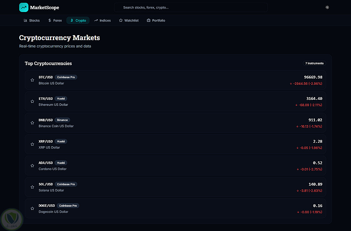Image resolution: width=351 pixels, height=231 pixels.
Task: View the Portfolio tab
Action: pos(156,20)
